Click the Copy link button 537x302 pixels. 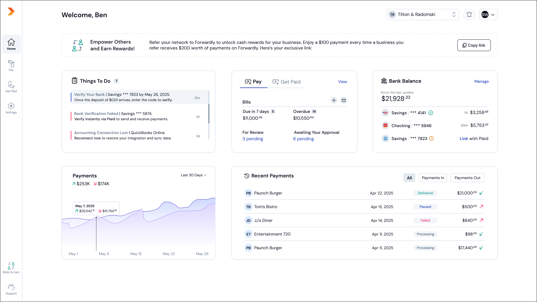[474, 45]
